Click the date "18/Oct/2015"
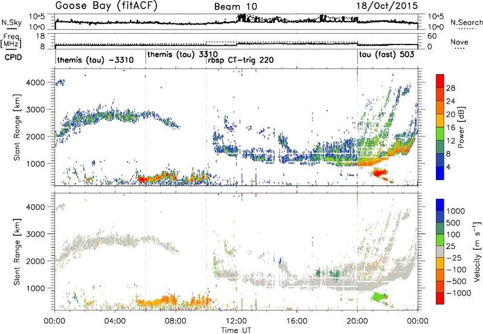This screenshot has height=334, width=483. click(x=387, y=5)
